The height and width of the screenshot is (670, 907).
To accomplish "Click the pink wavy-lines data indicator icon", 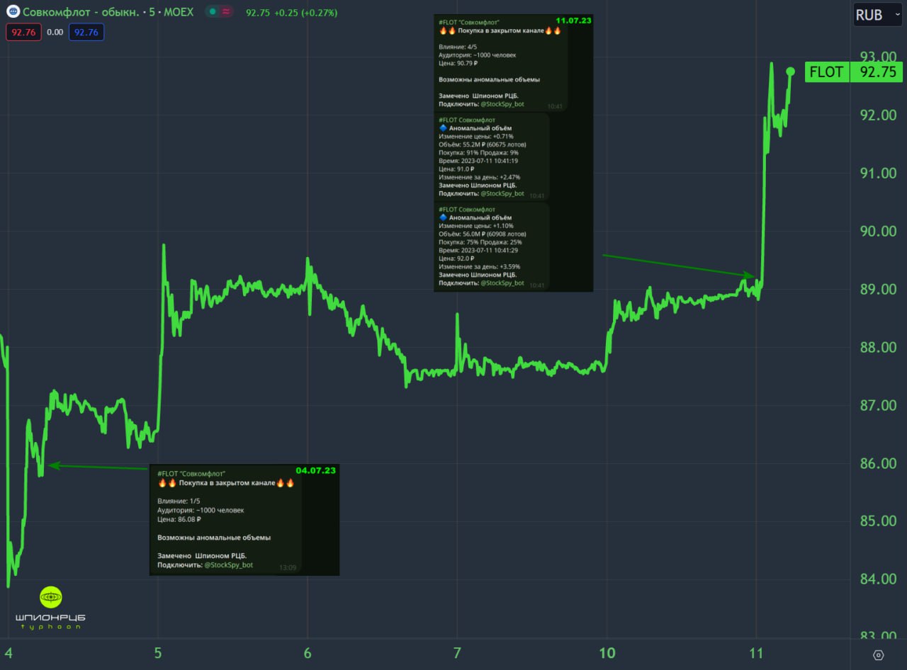I will pyautogui.click(x=226, y=12).
